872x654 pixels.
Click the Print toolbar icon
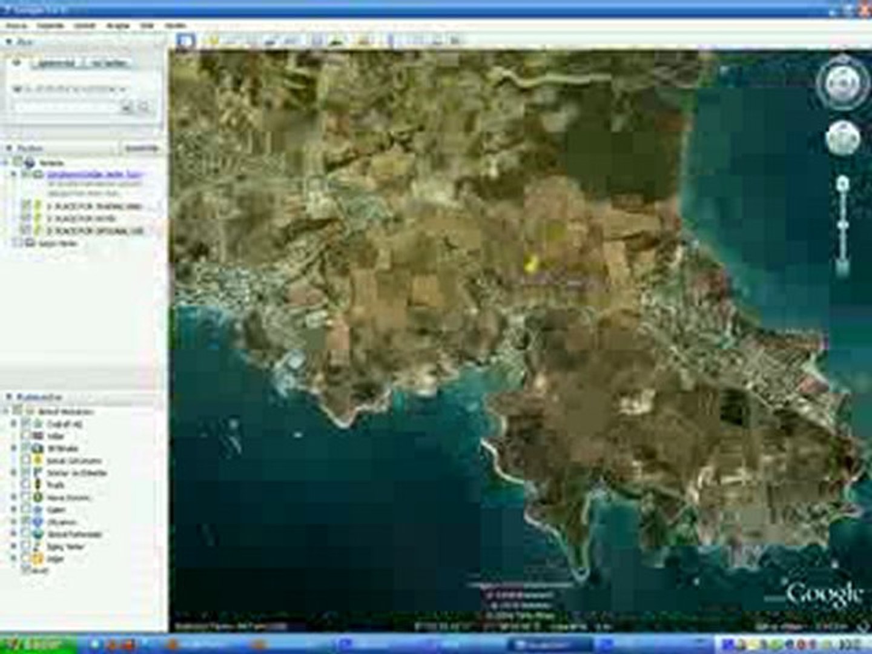click(436, 41)
